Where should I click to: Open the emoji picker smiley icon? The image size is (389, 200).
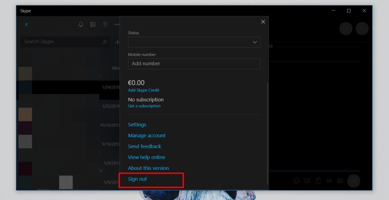[x=296, y=181]
